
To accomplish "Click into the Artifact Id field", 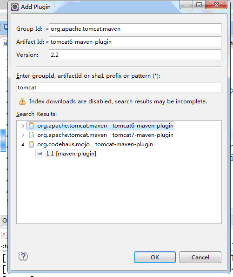I will (x=135, y=42).
